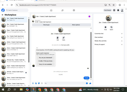
Task: Focus the Search Facebook field
Action: pyautogui.click(x=17, y=10)
